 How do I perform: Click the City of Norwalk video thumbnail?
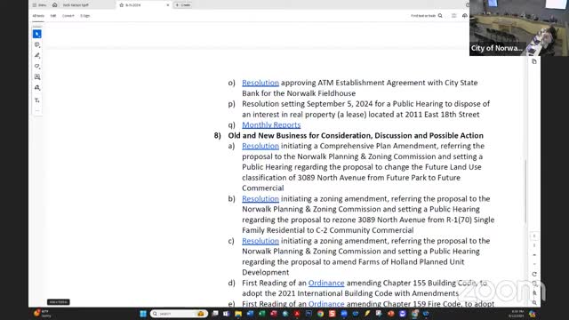519,28
